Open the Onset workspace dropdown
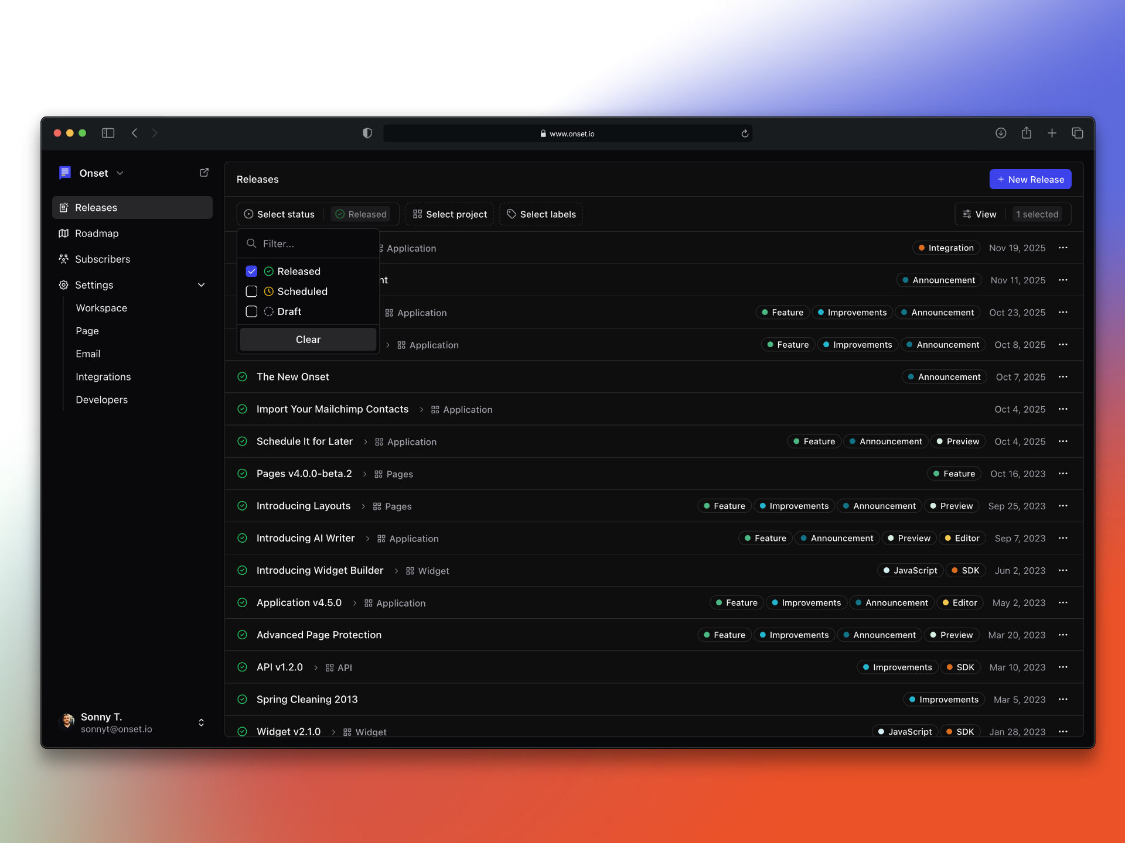 (x=120, y=173)
